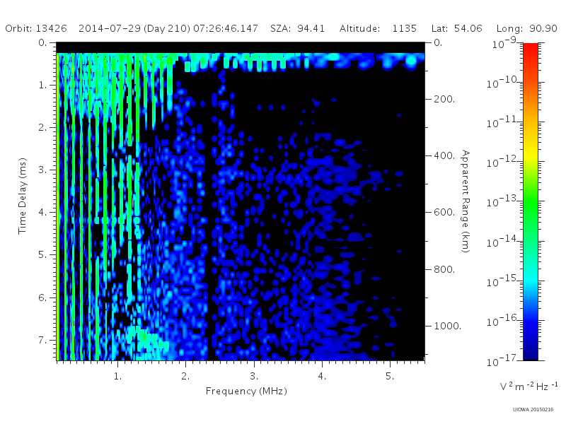Click the '1000.' apparent range tick label

coord(448,326)
